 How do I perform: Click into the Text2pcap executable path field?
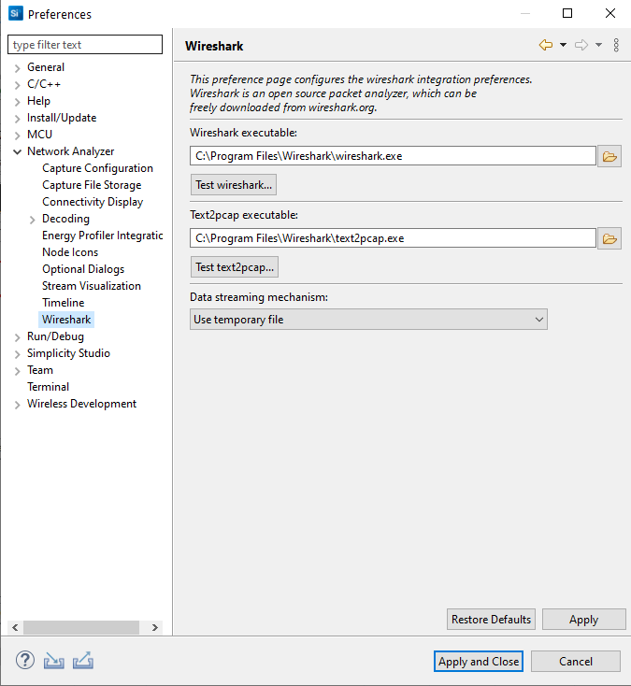click(x=393, y=238)
